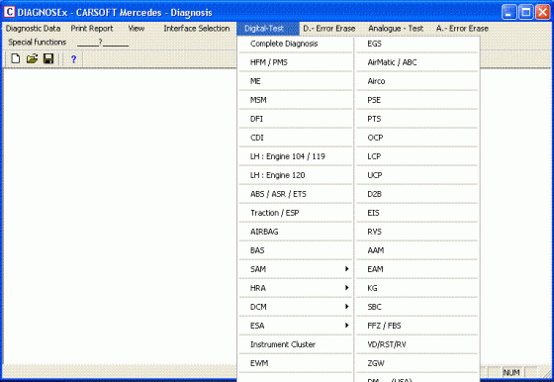Screen dimensions: 554x382
Task: Open the Print Report menu
Action: click(x=92, y=29)
